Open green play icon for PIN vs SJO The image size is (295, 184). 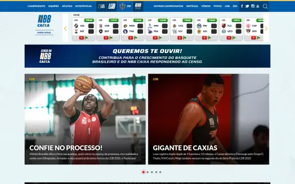[x=209, y=38]
